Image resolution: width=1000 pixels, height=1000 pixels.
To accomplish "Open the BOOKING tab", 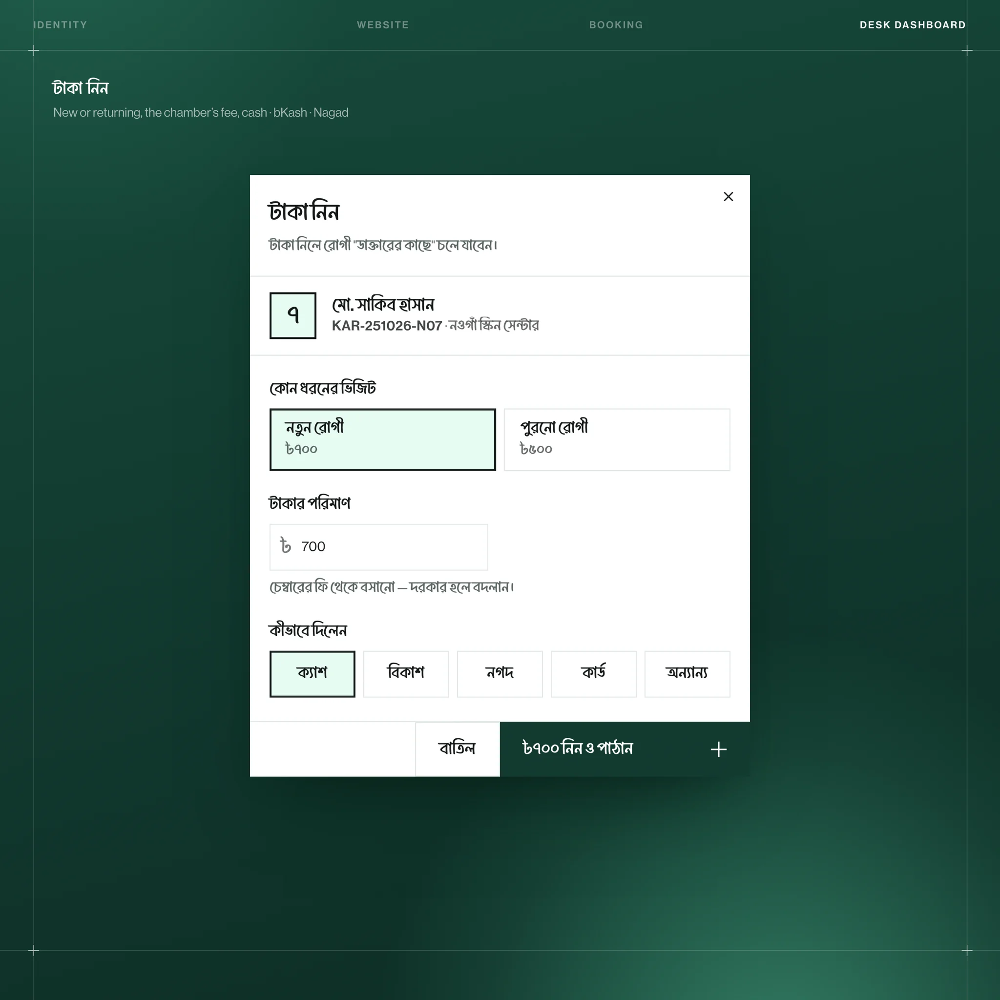I will pyautogui.click(x=616, y=25).
